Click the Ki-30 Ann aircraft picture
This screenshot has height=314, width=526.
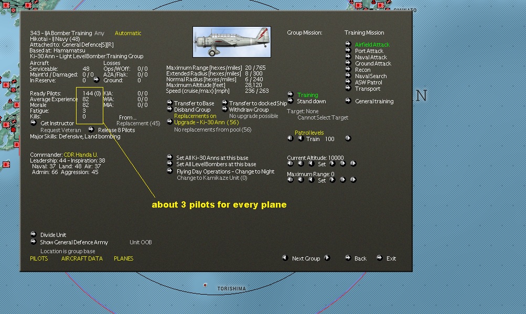[232, 42]
